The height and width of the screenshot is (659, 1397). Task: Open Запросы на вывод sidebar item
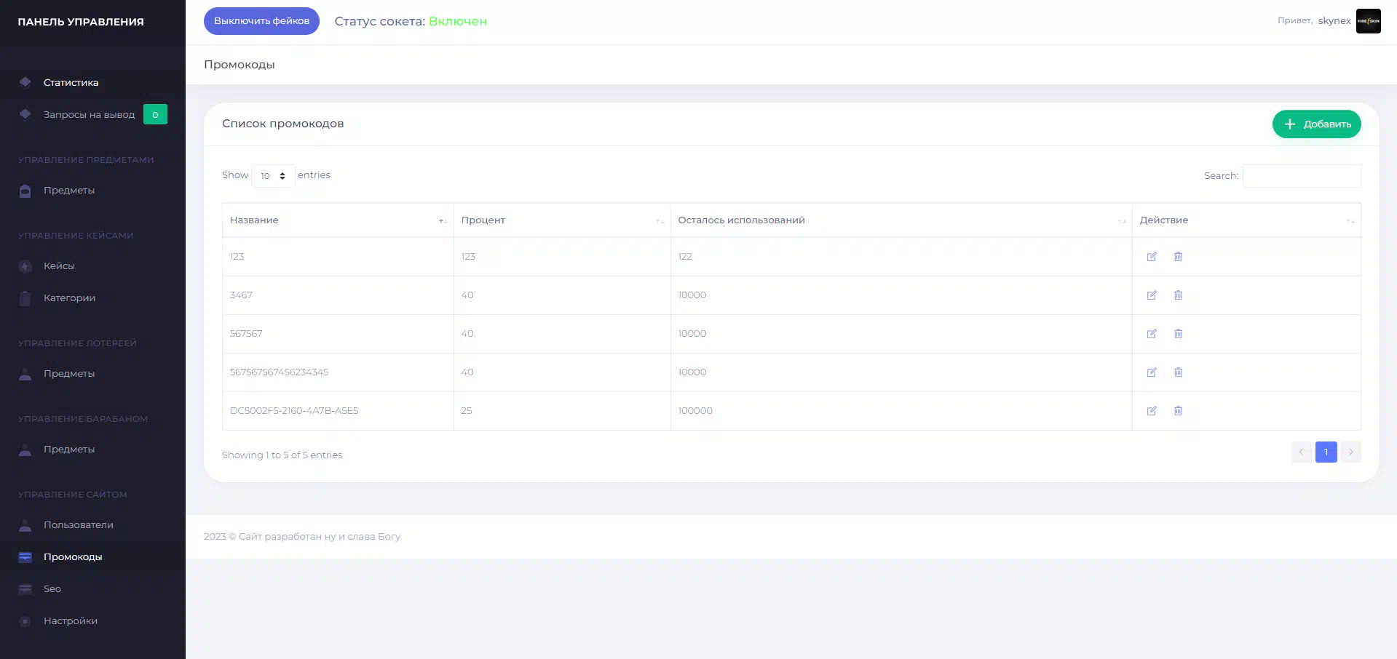pyautogui.click(x=89, y=115)
